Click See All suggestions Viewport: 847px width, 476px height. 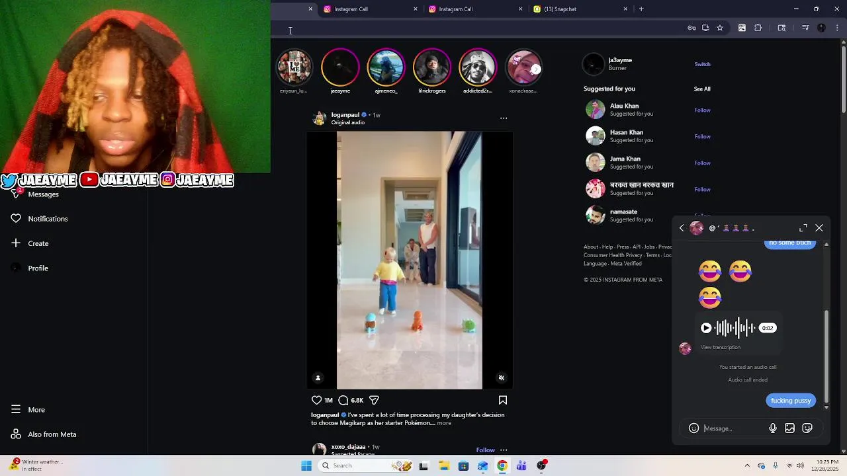702,89
